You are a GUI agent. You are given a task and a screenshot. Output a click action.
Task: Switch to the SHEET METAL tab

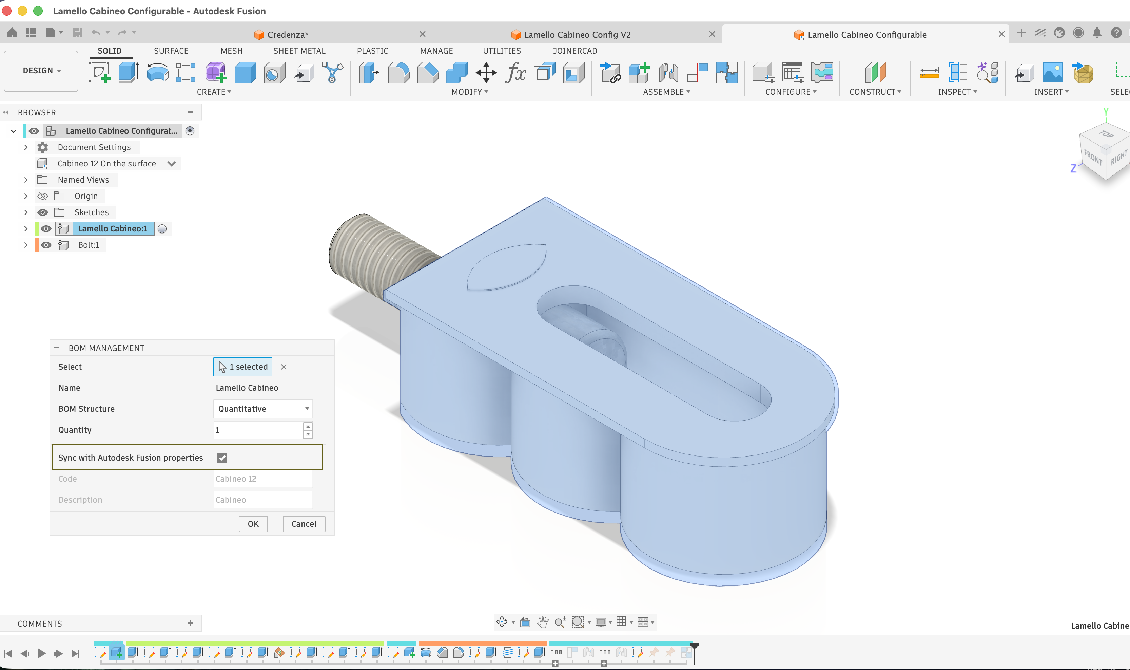(x=299, y=51)
